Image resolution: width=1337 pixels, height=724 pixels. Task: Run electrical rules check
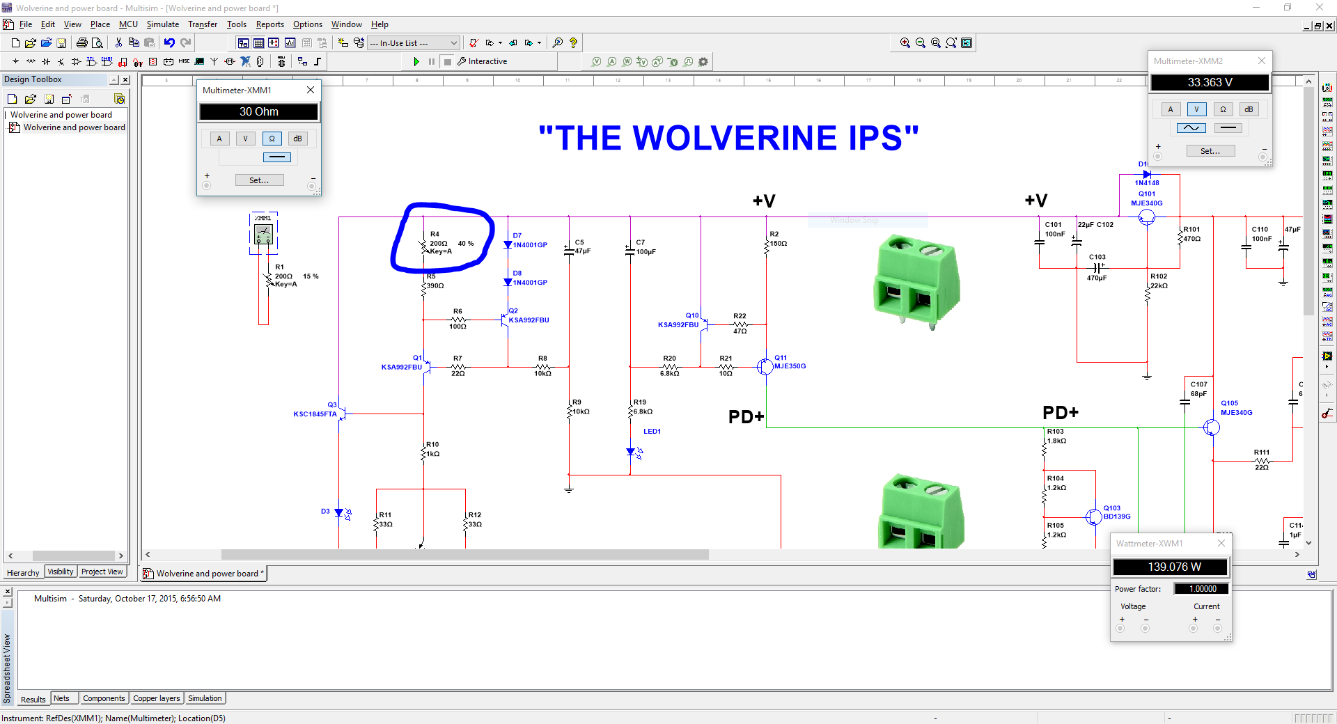point(474,43)
